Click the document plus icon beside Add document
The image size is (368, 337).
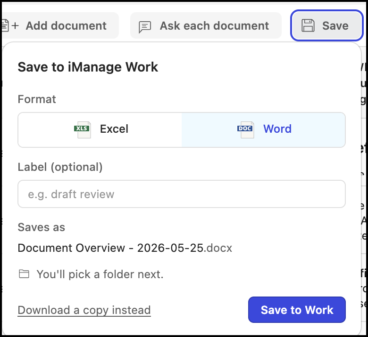click(x=10, y=25)
